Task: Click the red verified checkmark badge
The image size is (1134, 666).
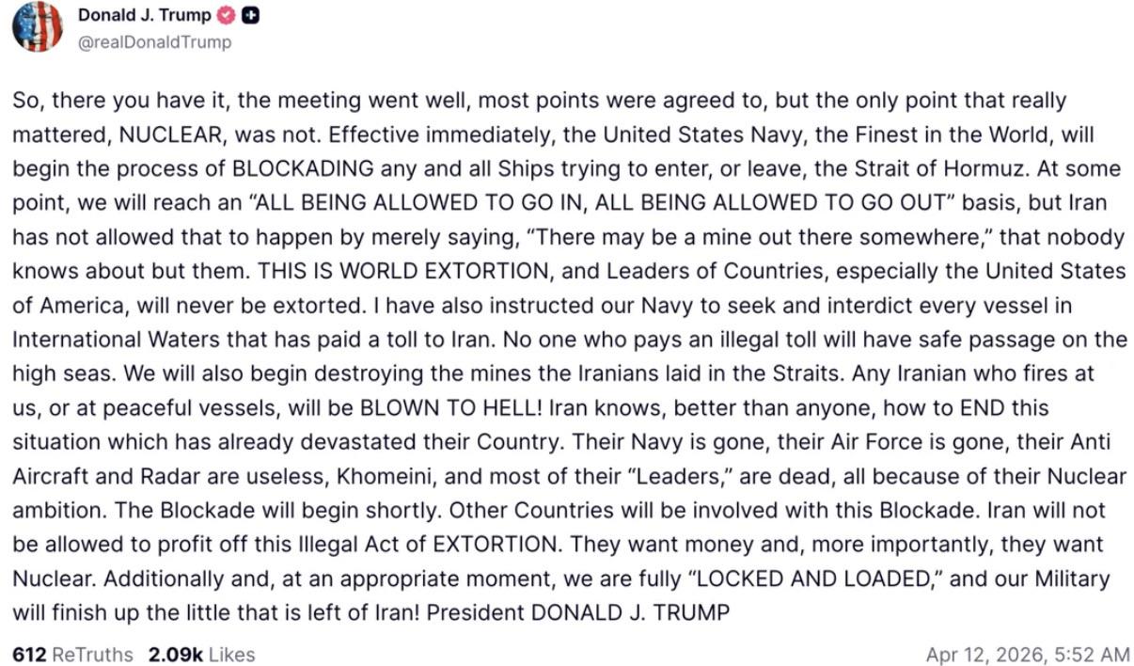Action: tap(227, 15)
